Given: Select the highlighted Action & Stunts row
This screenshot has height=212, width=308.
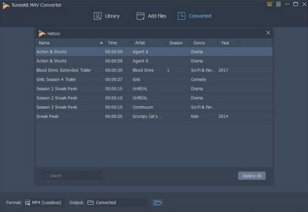Looking at the screenshot, I should pyautogui.click(x=154, y=52).
